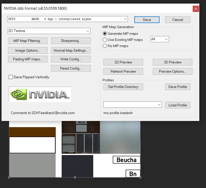Click the Write Config button
The height and width of the screenshot is (188, 206).
pos(71,59)
